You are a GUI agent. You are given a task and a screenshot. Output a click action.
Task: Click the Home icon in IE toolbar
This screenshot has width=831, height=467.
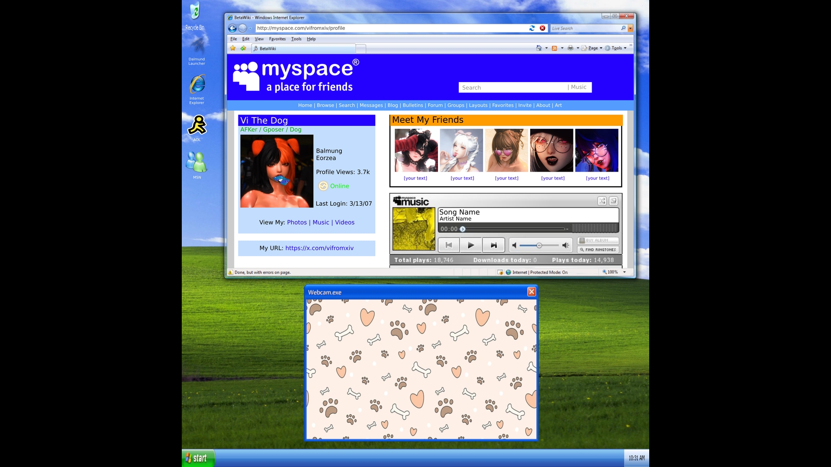coord(539,48)
